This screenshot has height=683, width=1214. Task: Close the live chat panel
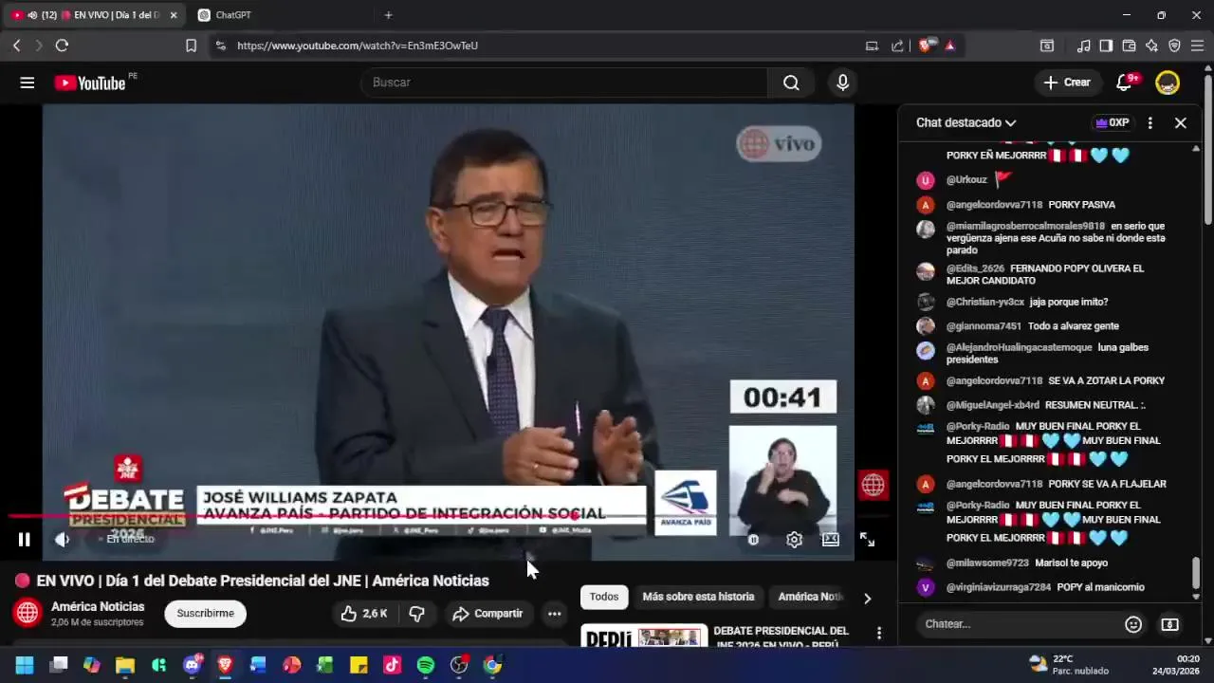[1181, 122]
